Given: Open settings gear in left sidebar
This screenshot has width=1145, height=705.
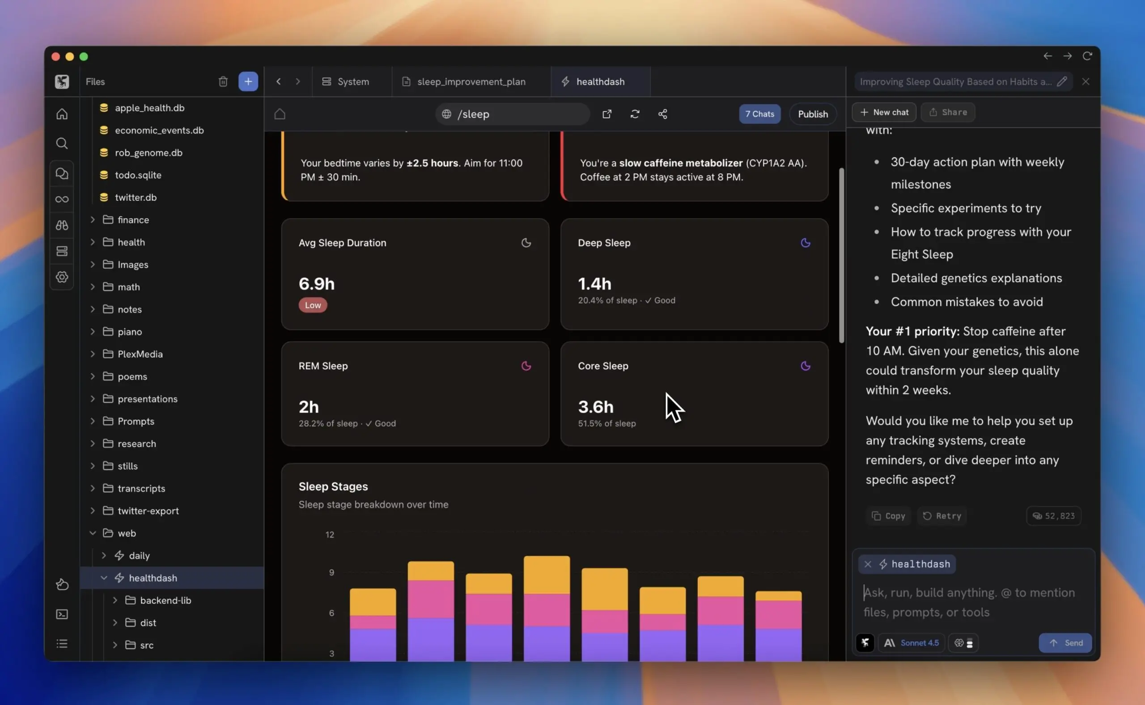Looking at the screenshot, I should point(62,277).
